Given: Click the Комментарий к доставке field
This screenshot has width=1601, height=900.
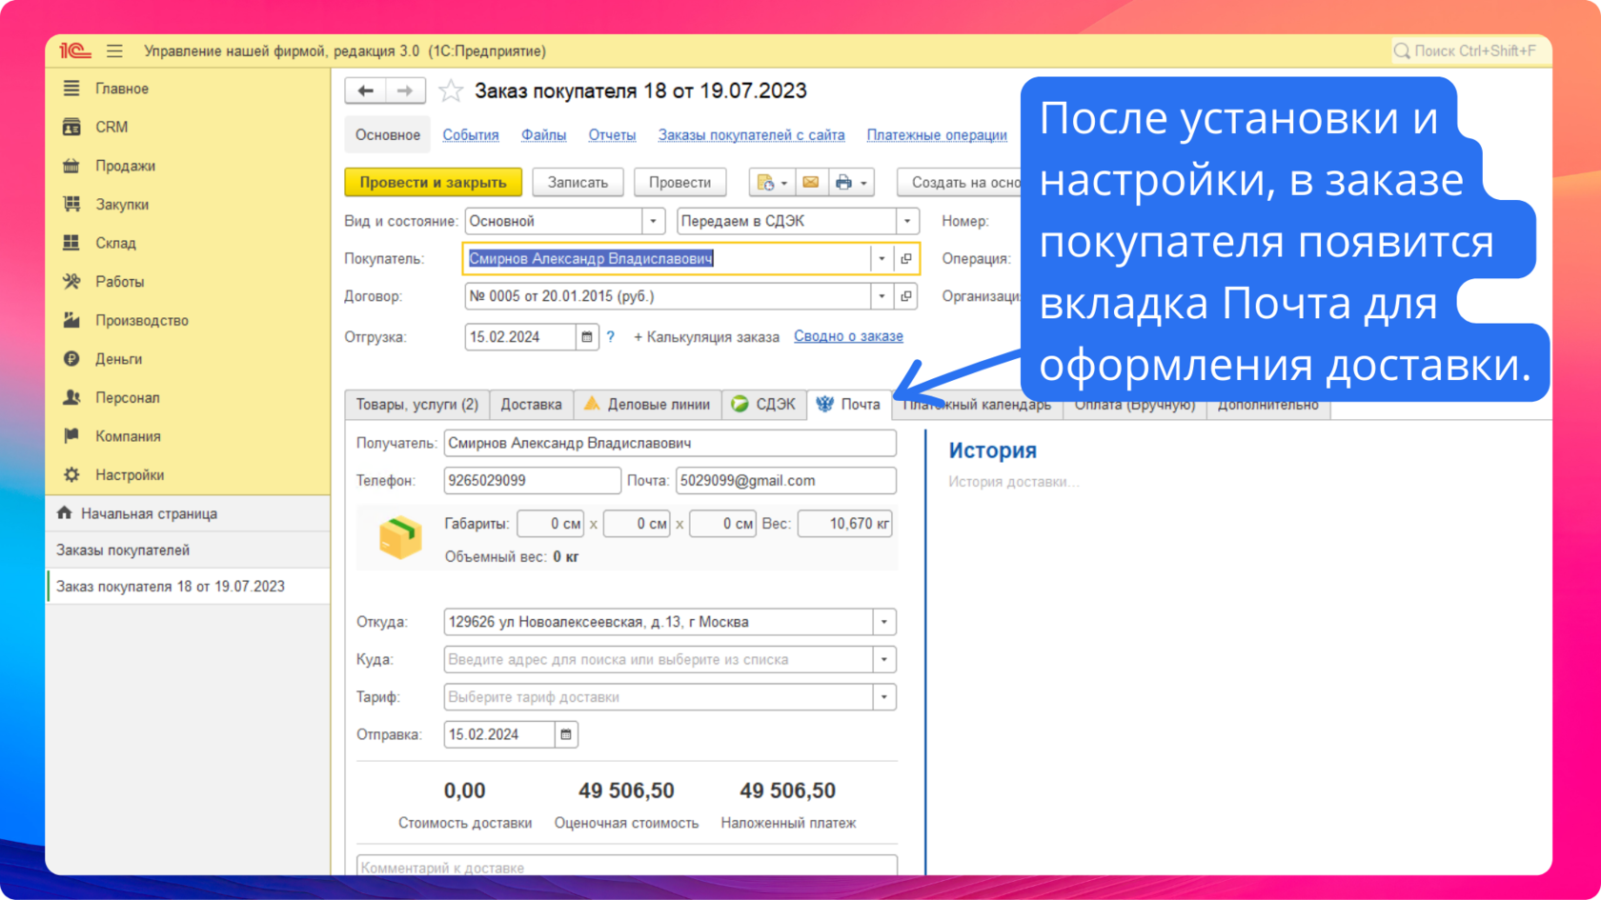Looking at the screenshot, I should pos(626,867).
